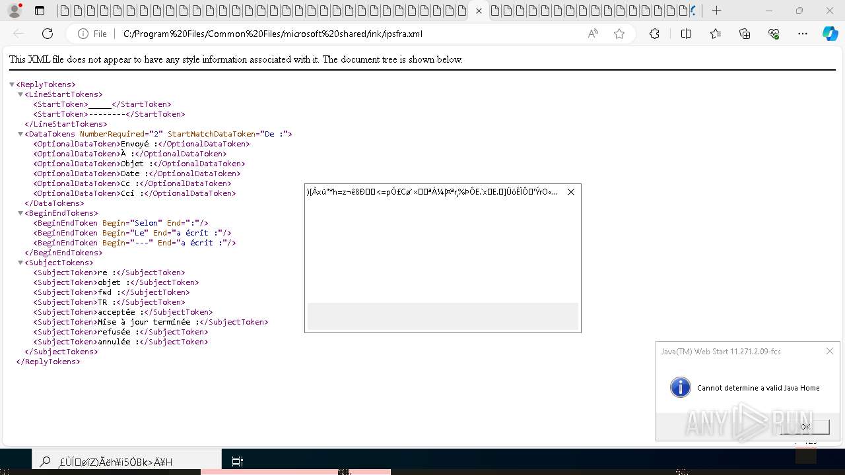
Task: Click the BeginEndToken Begin="Selon" line
Action: click(121, 223)
